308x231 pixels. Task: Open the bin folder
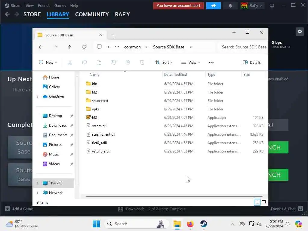point(94,84)
